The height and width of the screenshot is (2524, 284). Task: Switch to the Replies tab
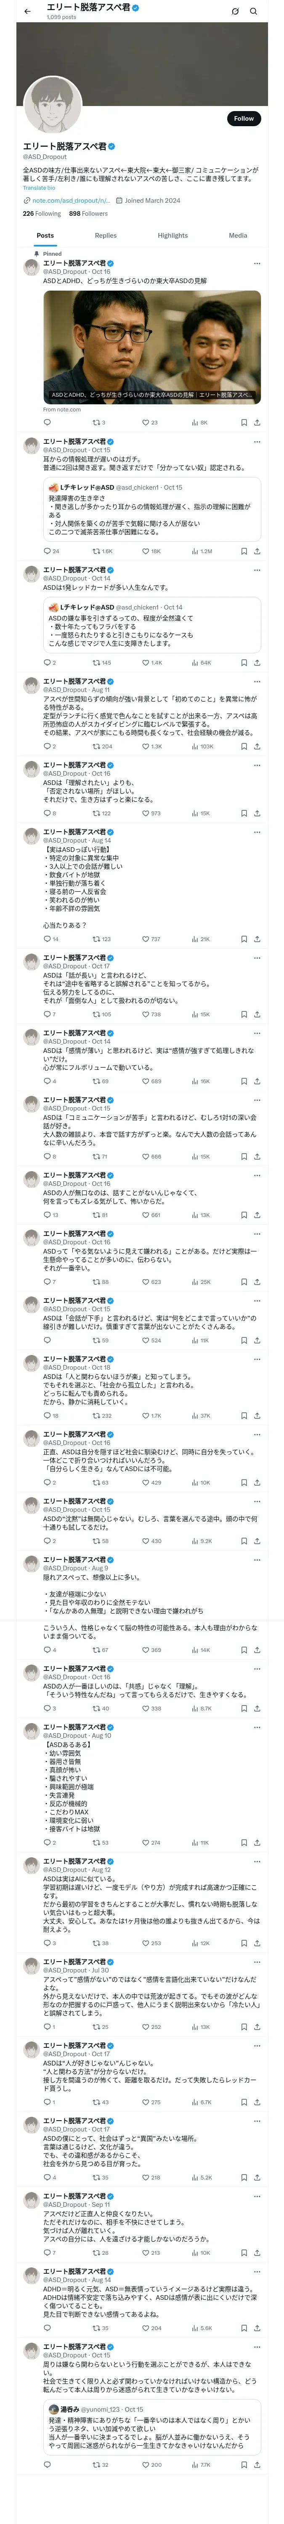click(x=106, y=235)
